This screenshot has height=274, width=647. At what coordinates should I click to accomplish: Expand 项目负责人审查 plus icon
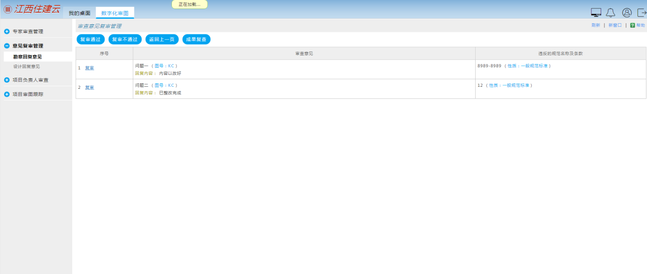pos(7,80)
